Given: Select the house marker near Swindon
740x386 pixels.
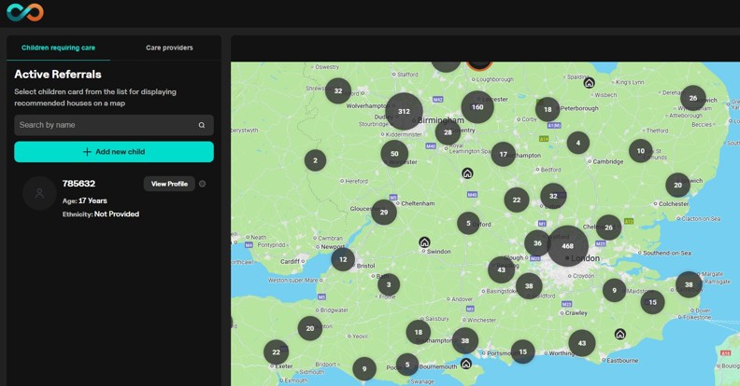Looking at the screenshot, I should point(424,242).
